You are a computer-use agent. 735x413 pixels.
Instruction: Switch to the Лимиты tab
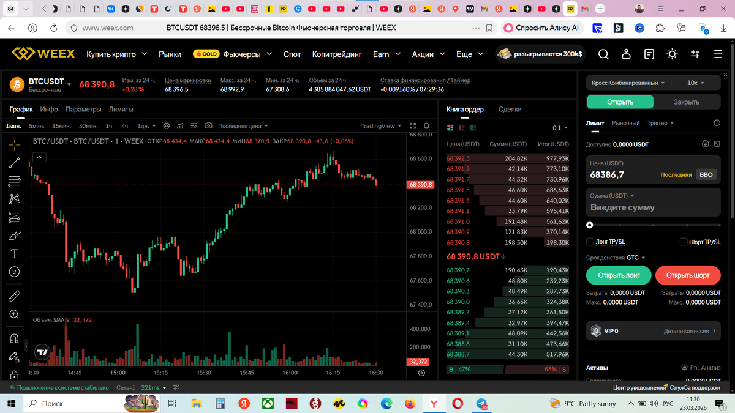[x=121, y=110]
